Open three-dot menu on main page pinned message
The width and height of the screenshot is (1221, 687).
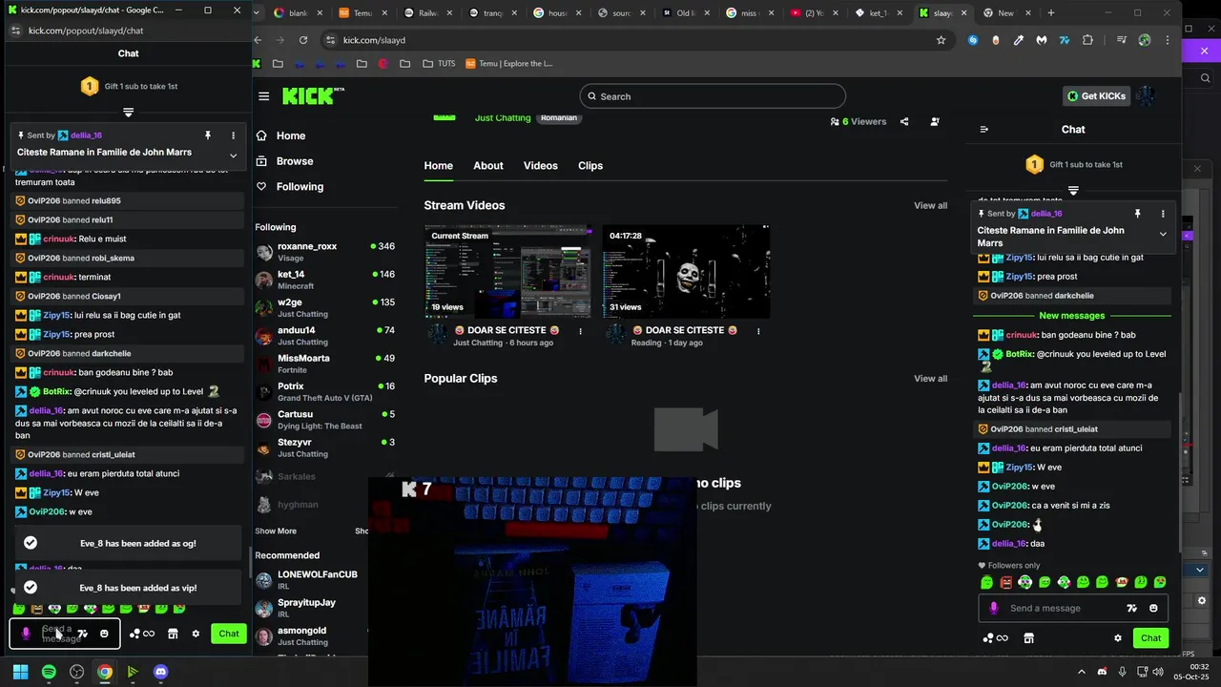(x=1162, y=214)
